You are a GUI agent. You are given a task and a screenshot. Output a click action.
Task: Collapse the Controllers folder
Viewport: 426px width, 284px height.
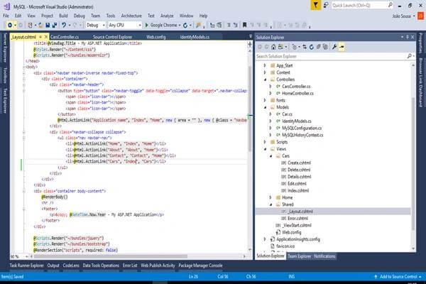[x=265, y=80]
